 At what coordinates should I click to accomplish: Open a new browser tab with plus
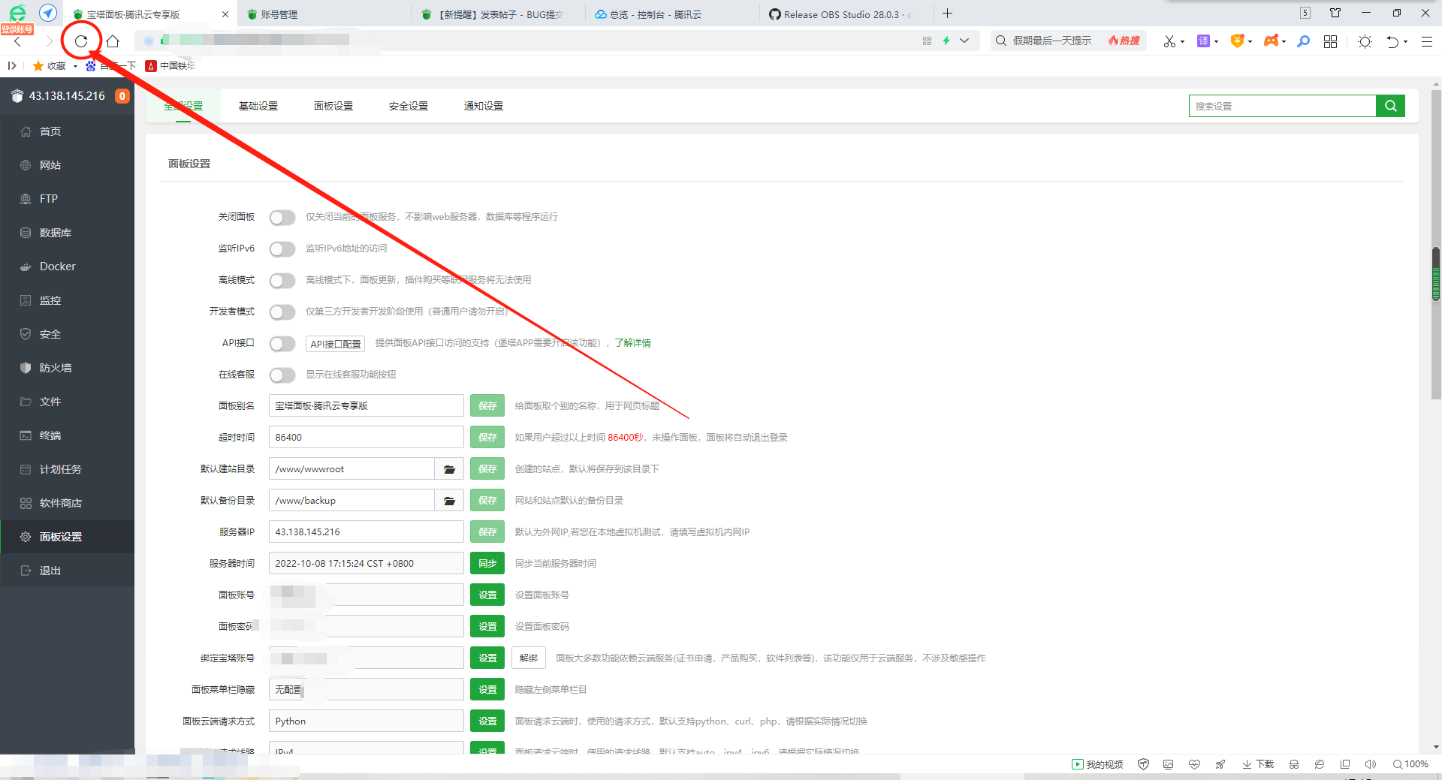click(947, 14)
